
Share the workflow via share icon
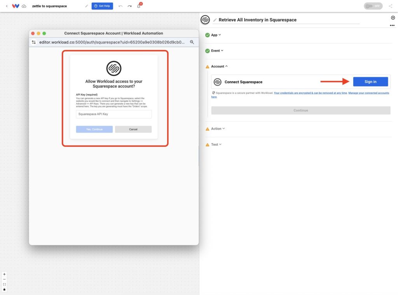coord(390,6)
